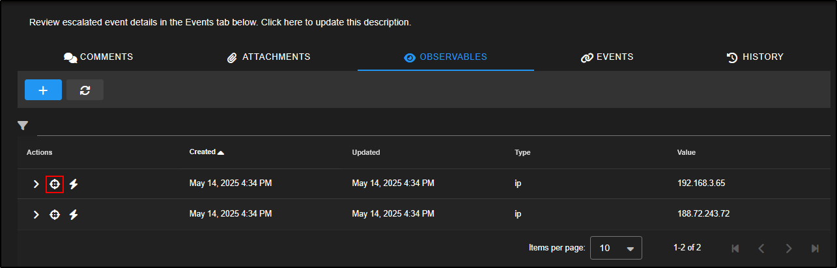This screenshot has width=837, height=268.
Task: Open the History tab
Action: tap(755, 57)
